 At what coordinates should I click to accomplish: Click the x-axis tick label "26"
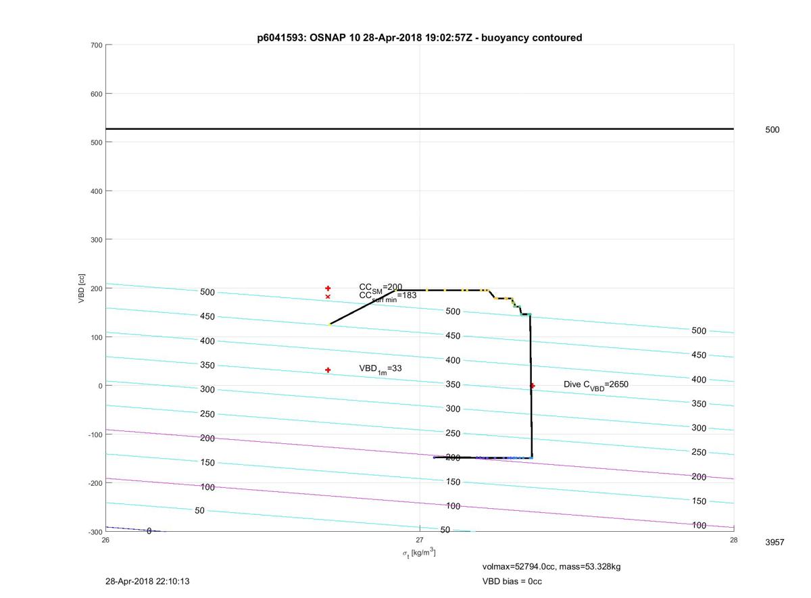tap(105, 540)
